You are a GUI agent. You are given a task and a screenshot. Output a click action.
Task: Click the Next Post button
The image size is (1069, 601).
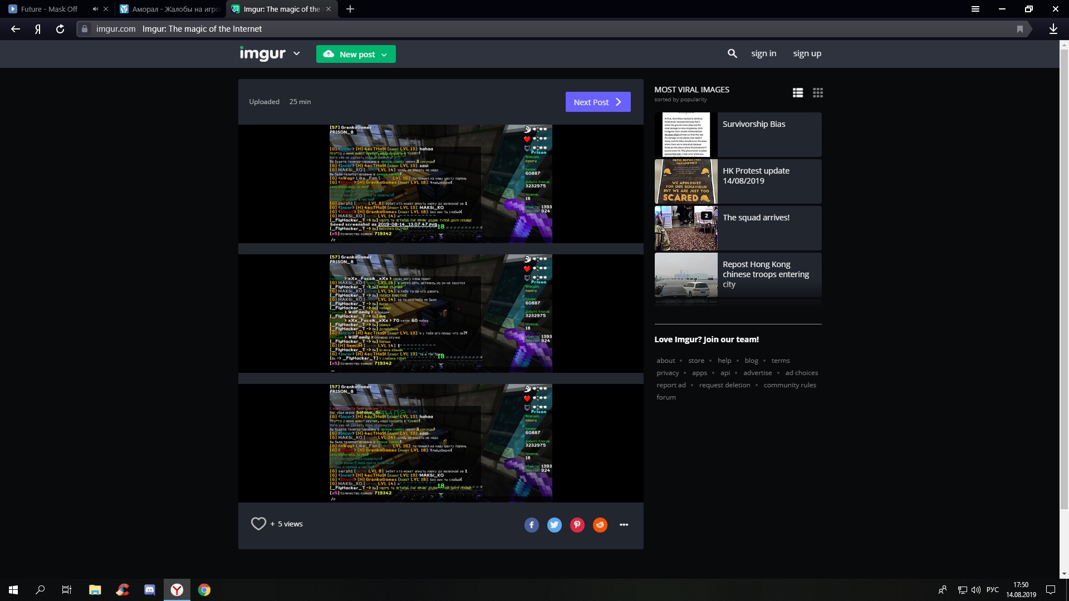pos(597,102)
